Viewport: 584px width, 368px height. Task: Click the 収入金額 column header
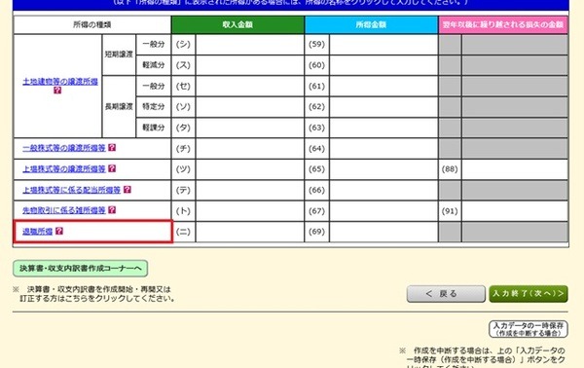pos(237,25)
